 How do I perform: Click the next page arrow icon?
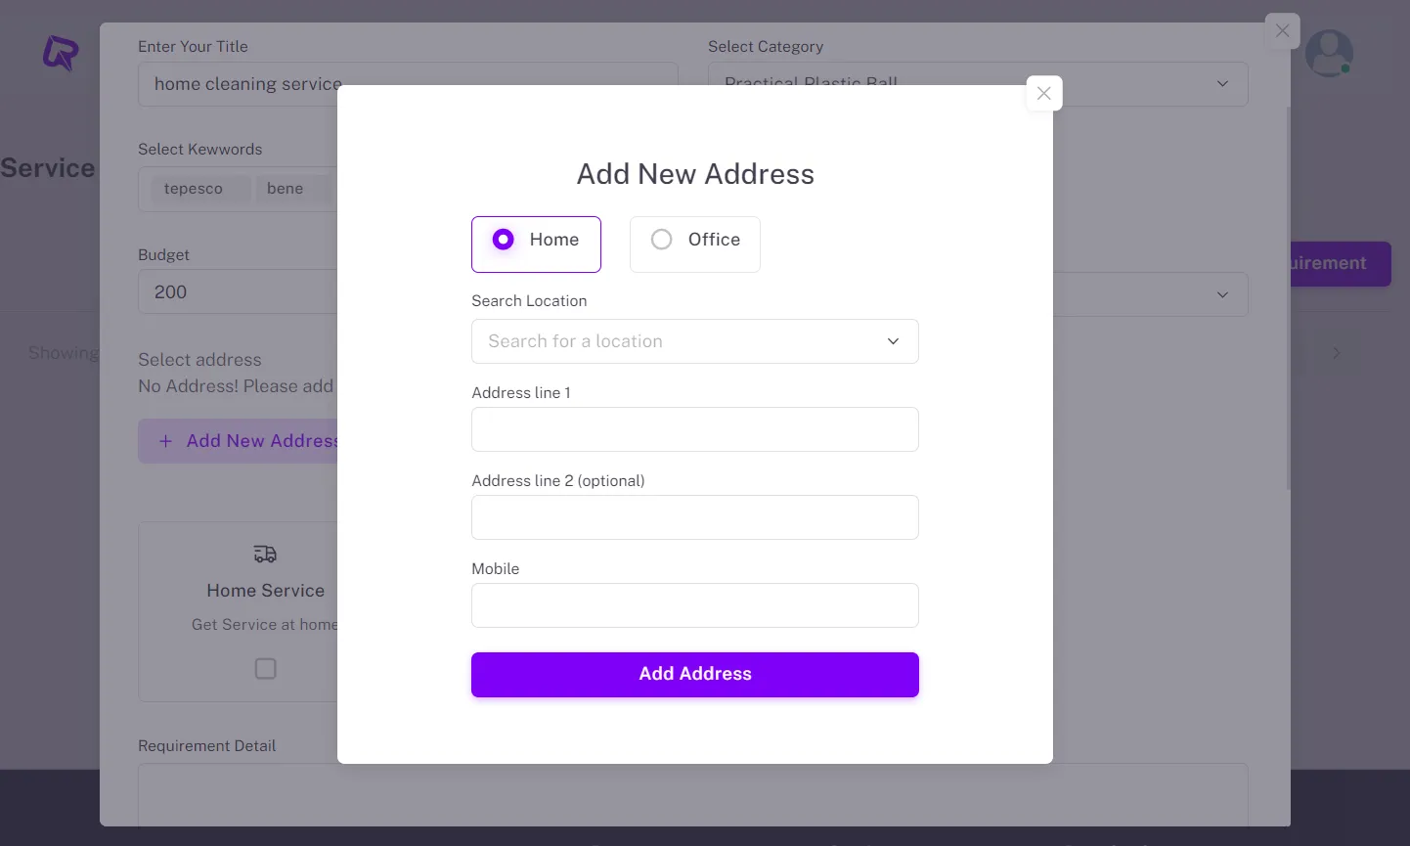[x=1337, y=352]
